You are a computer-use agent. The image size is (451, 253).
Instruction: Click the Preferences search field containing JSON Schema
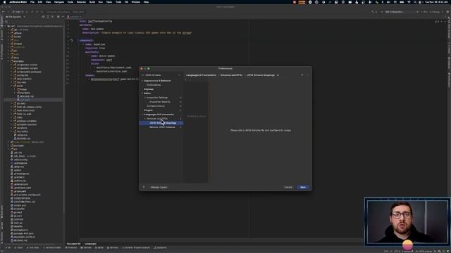(x=161, y=75)
